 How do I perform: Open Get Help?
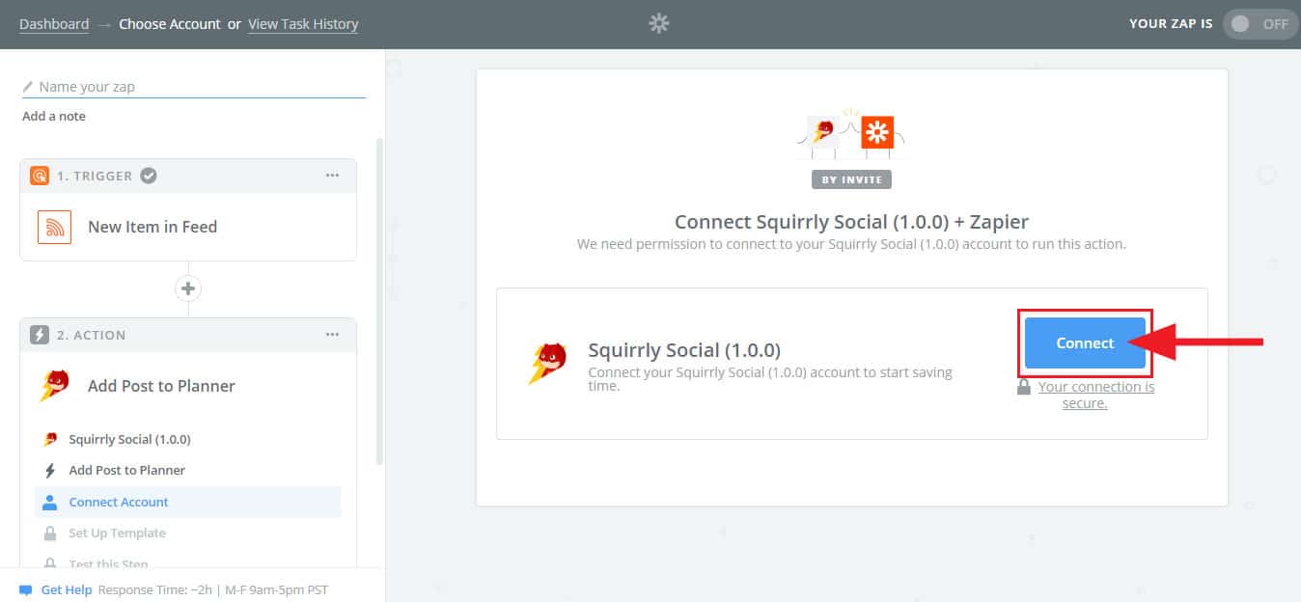pos(67,589)
